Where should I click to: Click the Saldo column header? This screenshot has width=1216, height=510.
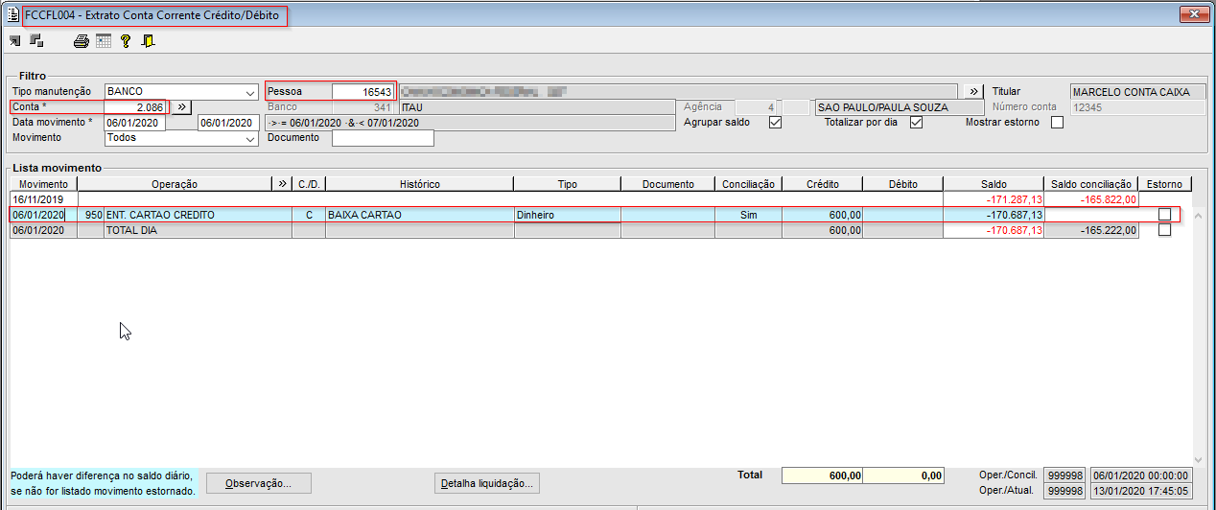(994, 184)
